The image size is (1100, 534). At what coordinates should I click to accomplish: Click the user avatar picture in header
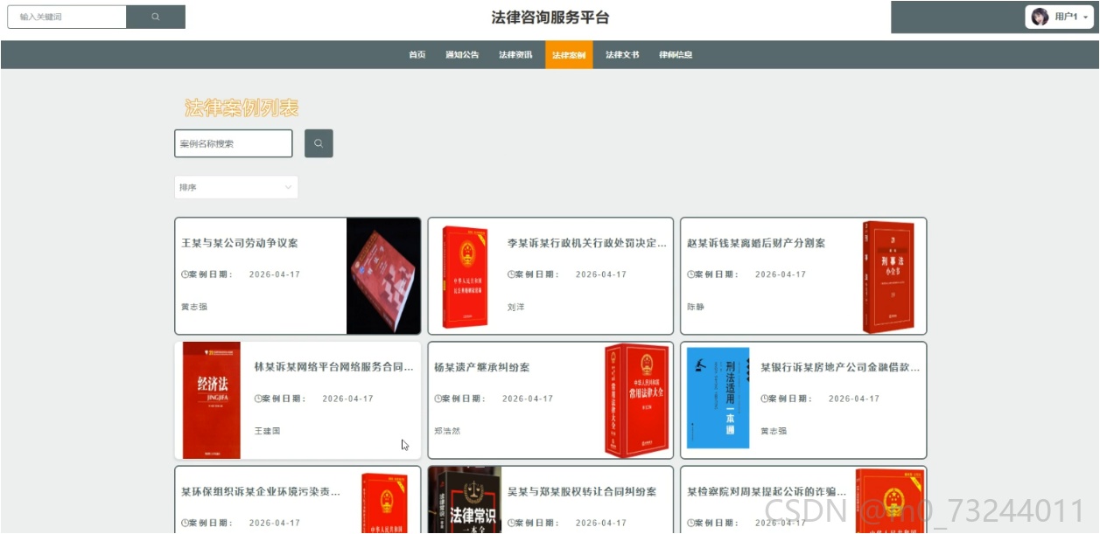tap(1040, 17)
